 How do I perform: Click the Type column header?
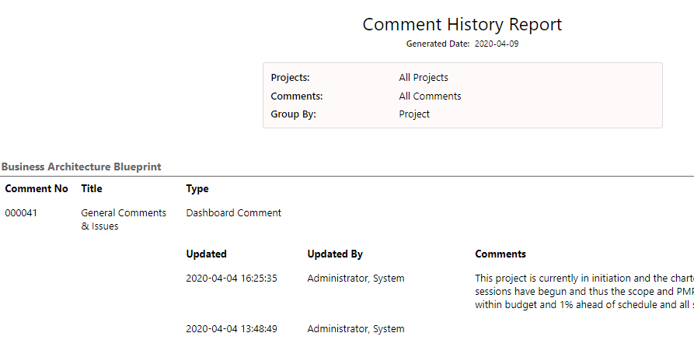coord(197,189)
